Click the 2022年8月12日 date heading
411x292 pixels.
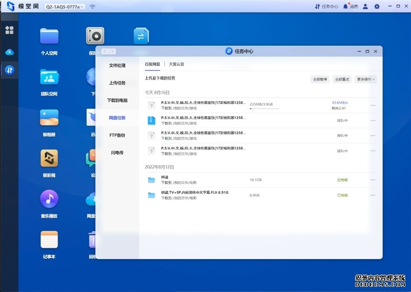click(159, 167)
